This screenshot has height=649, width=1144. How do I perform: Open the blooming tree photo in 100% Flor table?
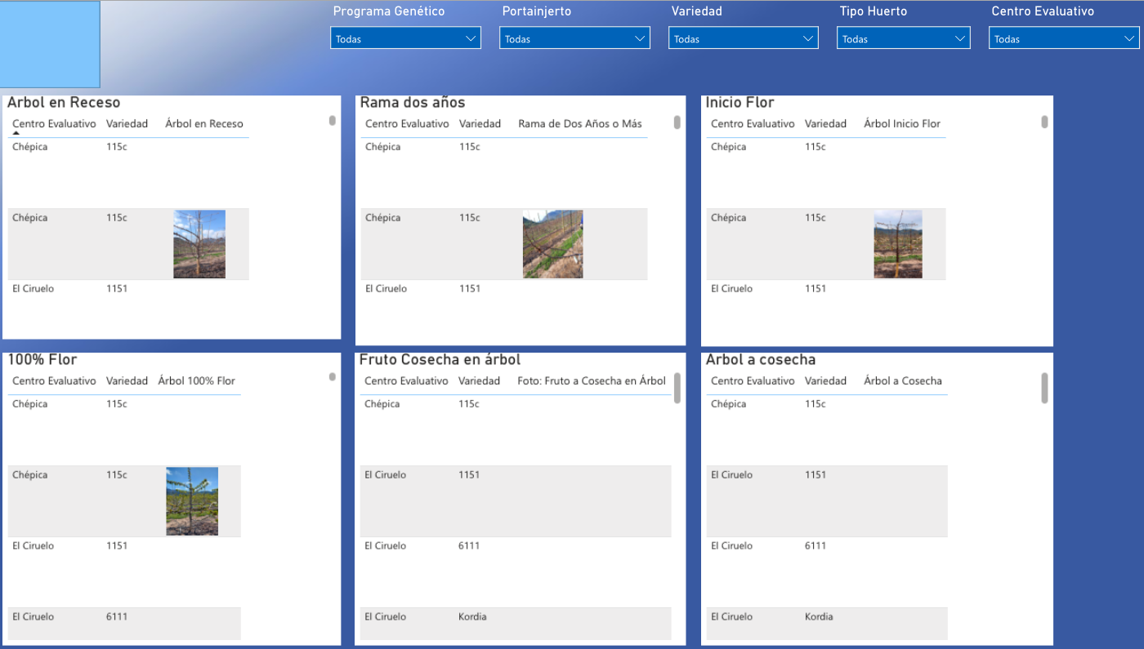tap(192, 501)
